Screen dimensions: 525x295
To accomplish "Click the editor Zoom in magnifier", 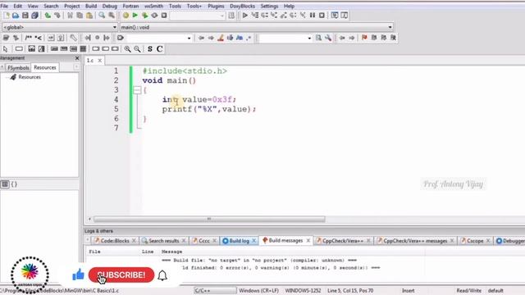I will point(127,49).
